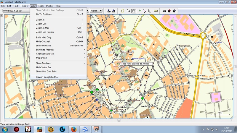Expand the Map Detail submenu
The width and height of the screenshot is (237, 133).
(58, 58)
